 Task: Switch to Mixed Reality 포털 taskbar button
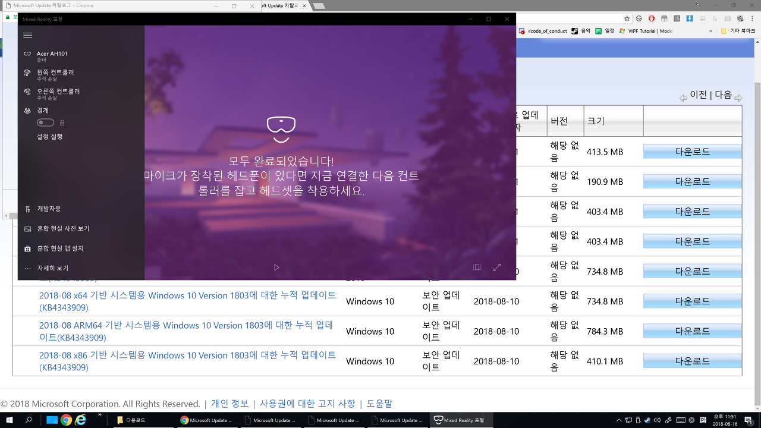tap(462, 420)
